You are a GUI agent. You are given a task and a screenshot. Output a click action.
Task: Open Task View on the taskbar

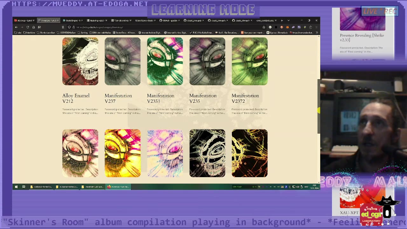(24, 187)
